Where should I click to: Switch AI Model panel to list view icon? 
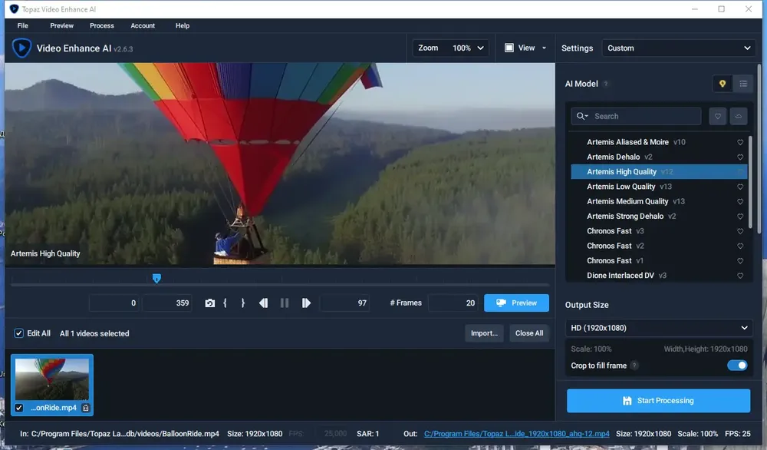point(743,84)
